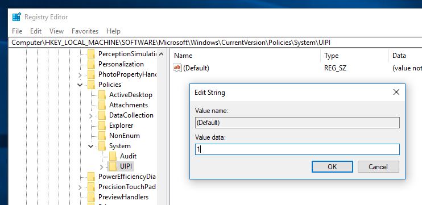Select the Audit folder icon
This screenshot has height=205, width=422.
(113, 156)
